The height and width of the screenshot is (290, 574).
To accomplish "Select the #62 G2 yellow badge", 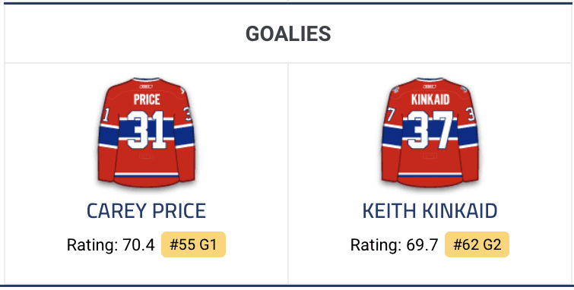I will 477,244.
